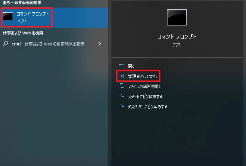Click アプリ label under best match result
The height and width of the screenshot is (166, 246).
tap(21, 21)
